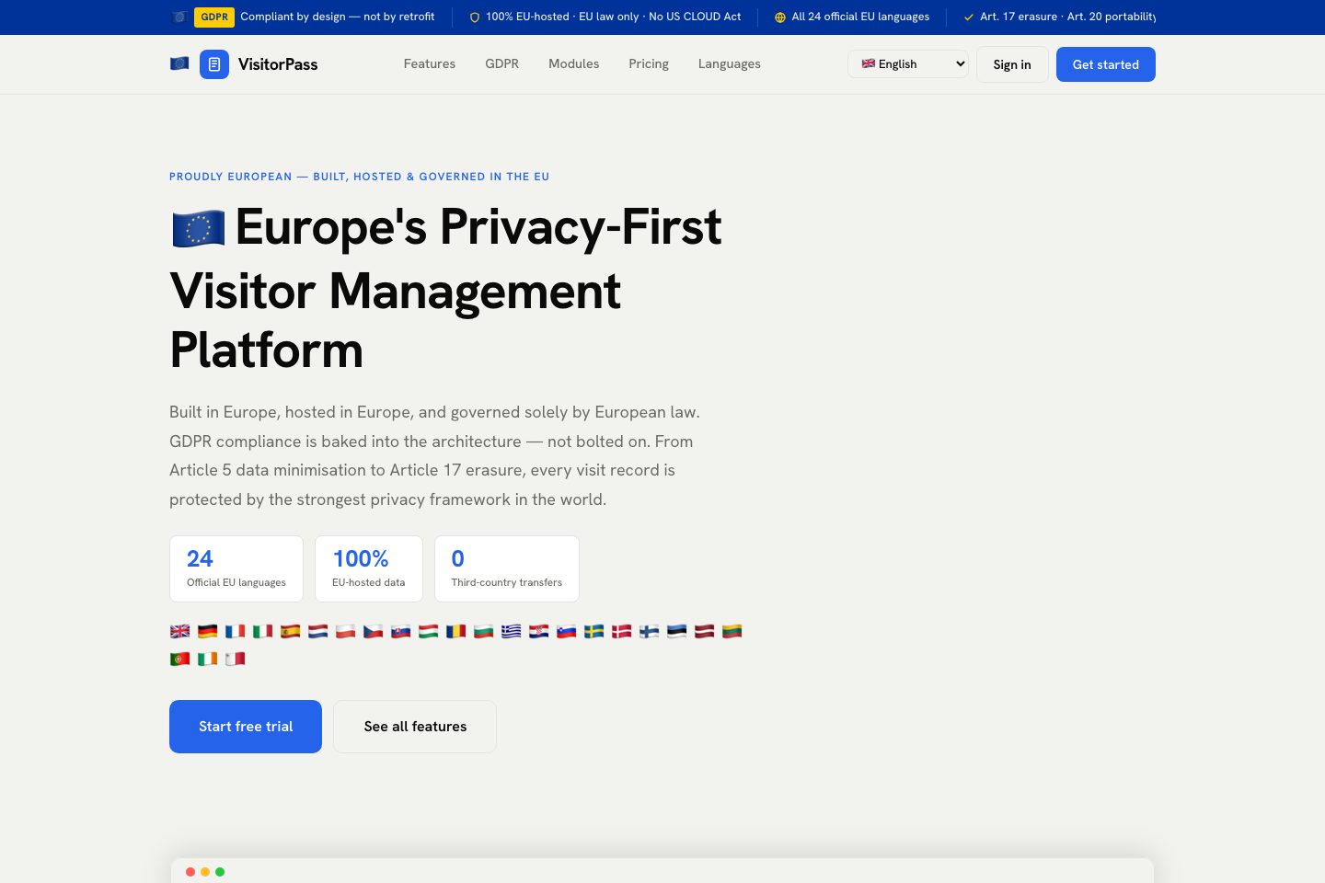Open the English language dropdown
1325x883 pixels.
908,63
